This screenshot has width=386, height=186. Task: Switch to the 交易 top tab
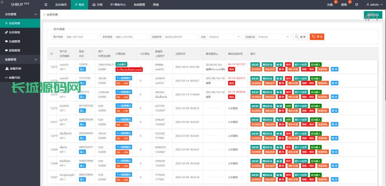(97, 5)
